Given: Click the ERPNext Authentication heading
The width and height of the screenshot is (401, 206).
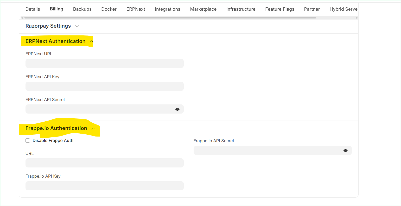Looking at the screenshot, I should point(55,41).
